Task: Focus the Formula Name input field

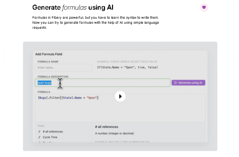Action: 63,68
